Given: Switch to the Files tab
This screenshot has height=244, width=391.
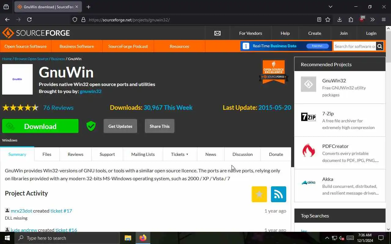Looking at the screenshot, I should [47, 154].
